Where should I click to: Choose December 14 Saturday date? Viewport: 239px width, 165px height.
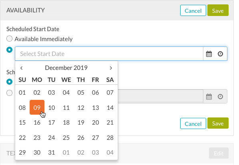coord(110,107)
